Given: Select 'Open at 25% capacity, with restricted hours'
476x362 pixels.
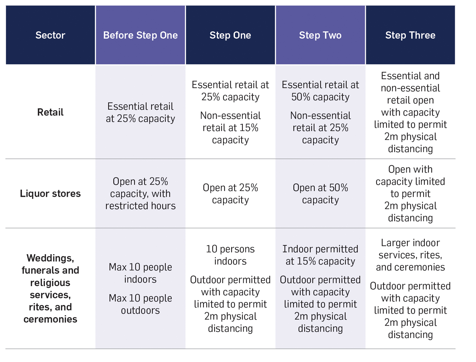Looking at the screenshot, I should pos(140,194).
